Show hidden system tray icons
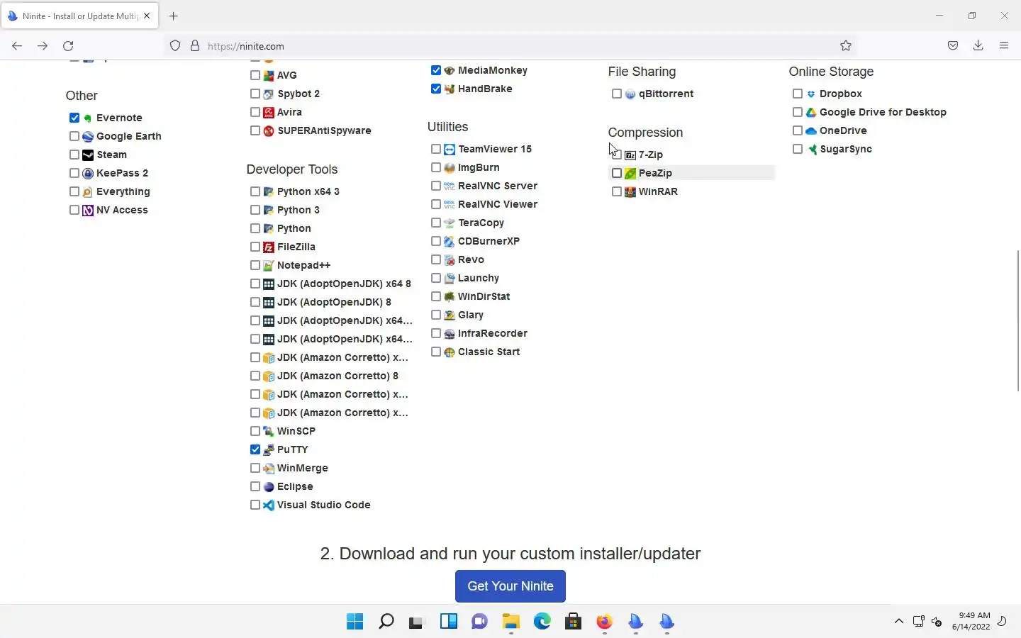Viewport: 1021px width, 638px height. (x=898, y=622)
